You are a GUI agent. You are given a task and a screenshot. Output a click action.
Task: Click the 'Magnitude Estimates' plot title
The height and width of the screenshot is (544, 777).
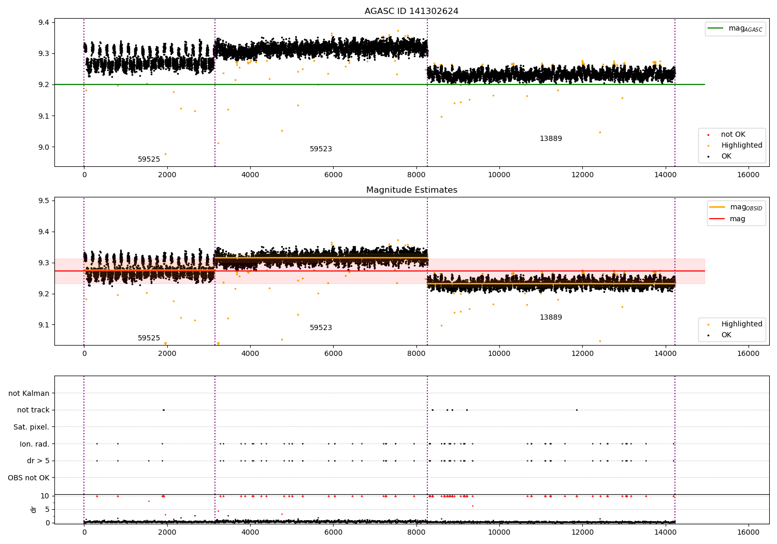pos(411,190)
